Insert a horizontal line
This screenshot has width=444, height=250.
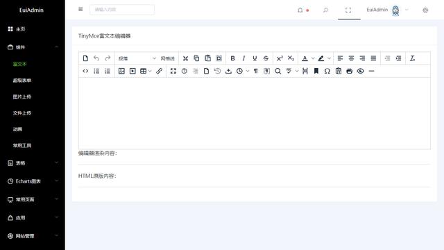click(x=372, y=71)
